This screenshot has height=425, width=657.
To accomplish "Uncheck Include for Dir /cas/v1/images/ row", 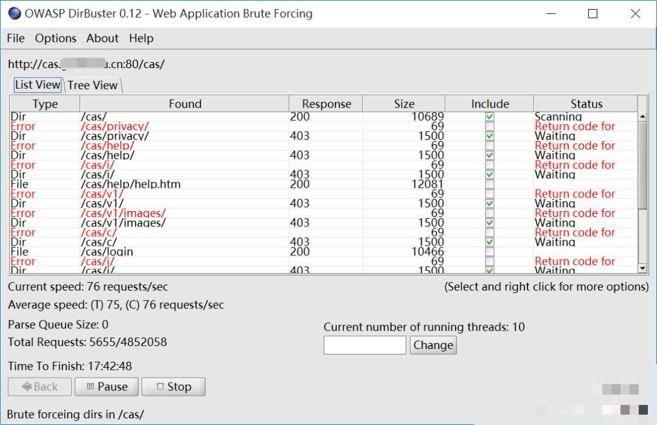I will [x=489, y=223].
